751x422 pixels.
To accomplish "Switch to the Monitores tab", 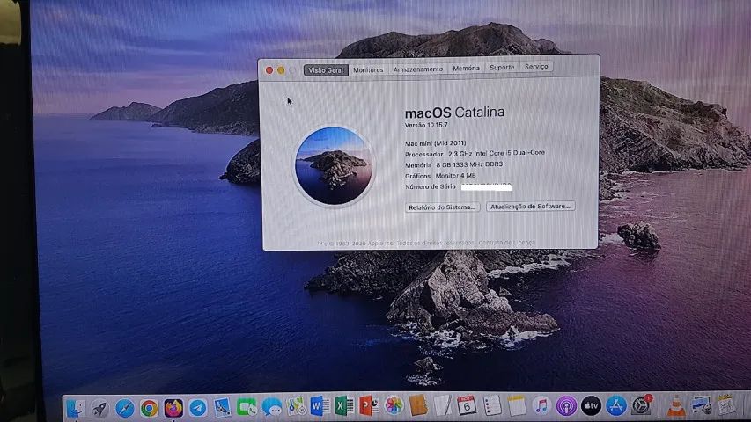I will click(368, 69).
